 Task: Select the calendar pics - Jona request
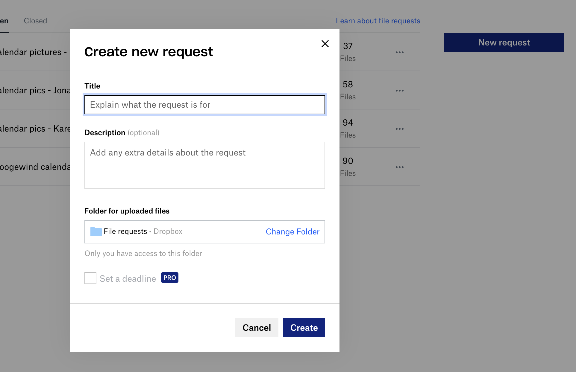[34, 90]
